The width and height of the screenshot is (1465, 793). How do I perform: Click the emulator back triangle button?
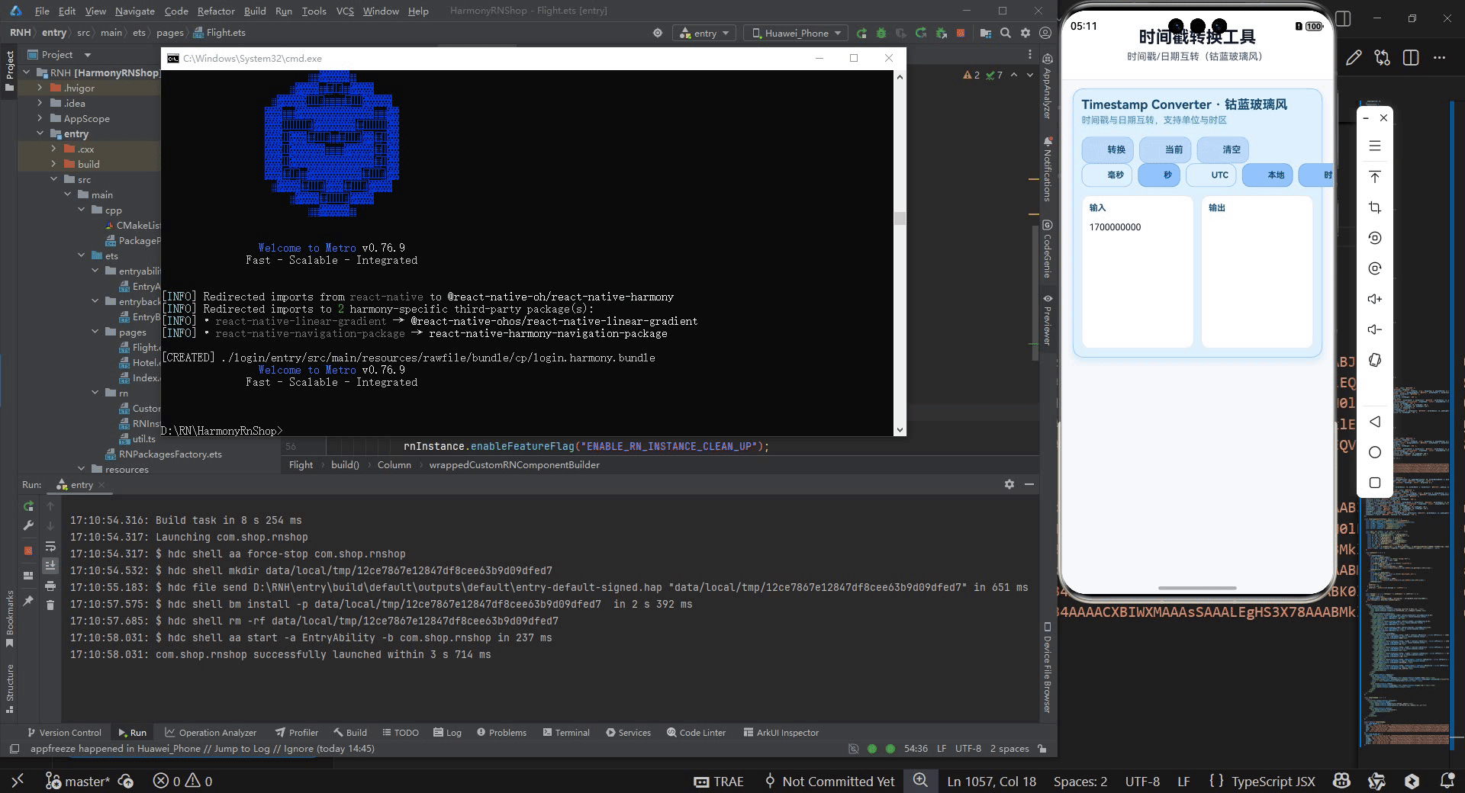(1375, 422)
